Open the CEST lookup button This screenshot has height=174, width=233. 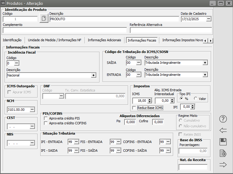click(32, 126)
